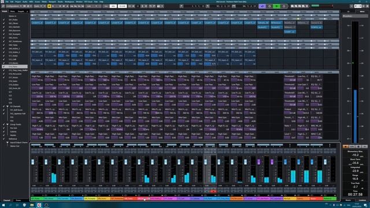This screenshot has width=370, height=208.
Task: Toggle visibility of 005_Trumpets channel
Action: pos(3,34)
